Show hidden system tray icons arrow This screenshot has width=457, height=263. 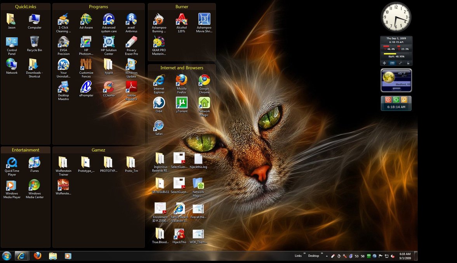click(327, 256)
